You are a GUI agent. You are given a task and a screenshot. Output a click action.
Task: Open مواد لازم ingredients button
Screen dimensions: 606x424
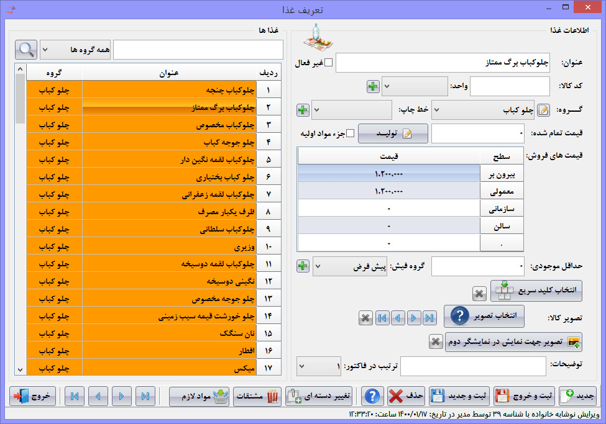coord(199,396)
